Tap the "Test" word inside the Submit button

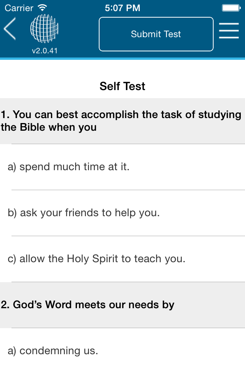(x=172, y=34)
